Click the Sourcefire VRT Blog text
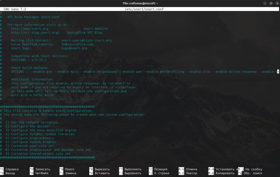Screen dimensions: 280x177 84,33
